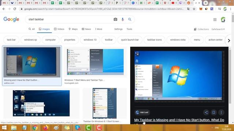Click Ask Leo! source badge
234x131 pixels.
[142, 112]
